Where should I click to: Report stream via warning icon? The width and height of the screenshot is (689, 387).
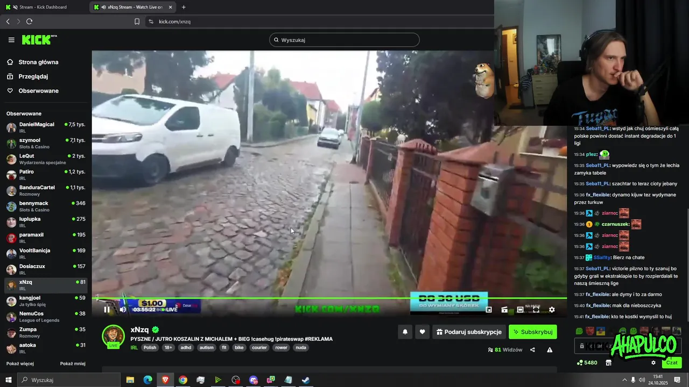550,350
